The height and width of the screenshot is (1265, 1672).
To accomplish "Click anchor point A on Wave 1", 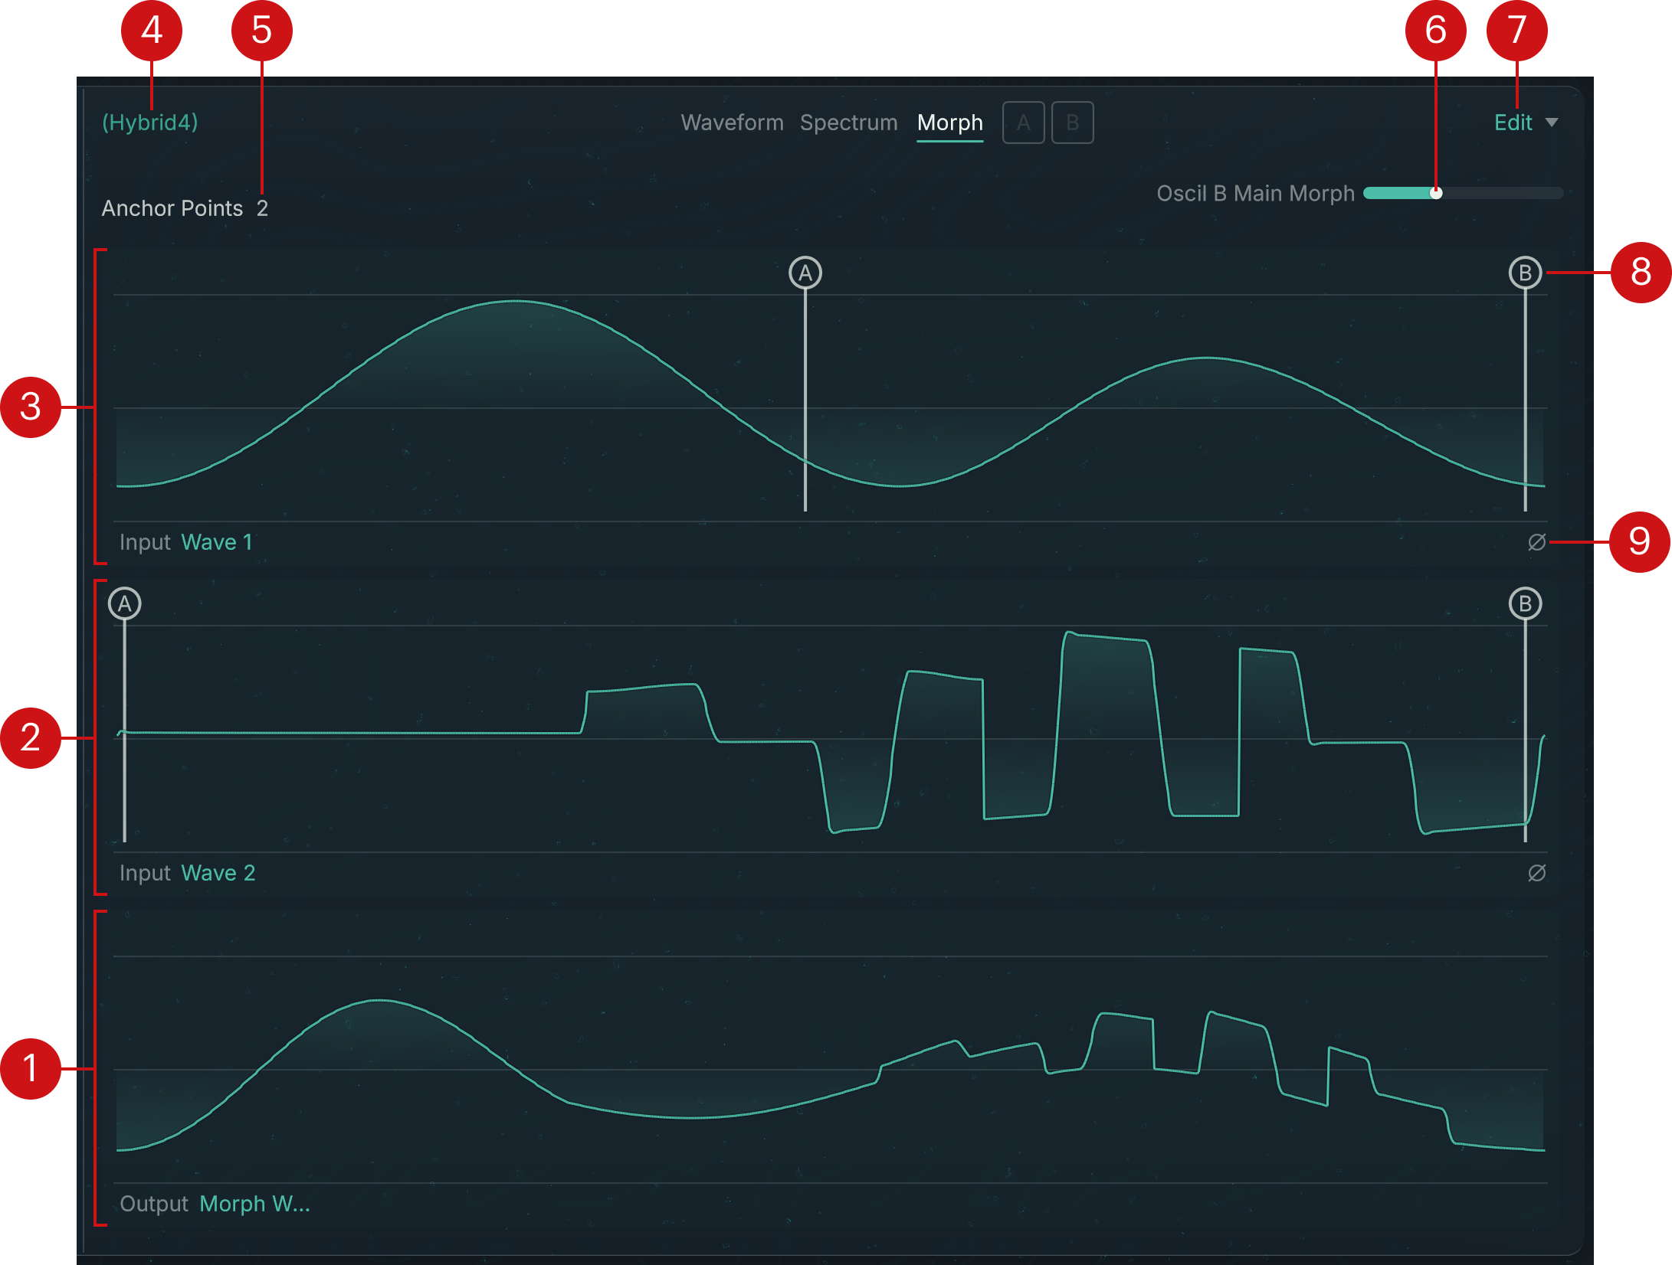I will (x=805, y=273).
